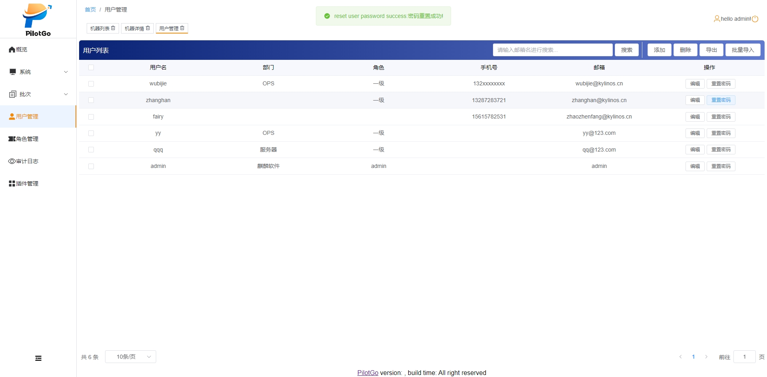Click the power logout icon
Viewport: 767px width, 377px height.
pyautogui.click(x=755, y=19)
